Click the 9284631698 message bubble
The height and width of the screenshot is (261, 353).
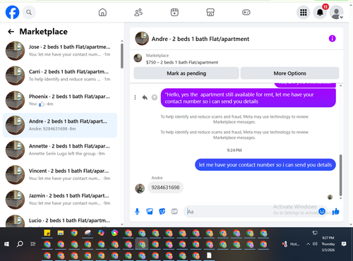[165, 188]
